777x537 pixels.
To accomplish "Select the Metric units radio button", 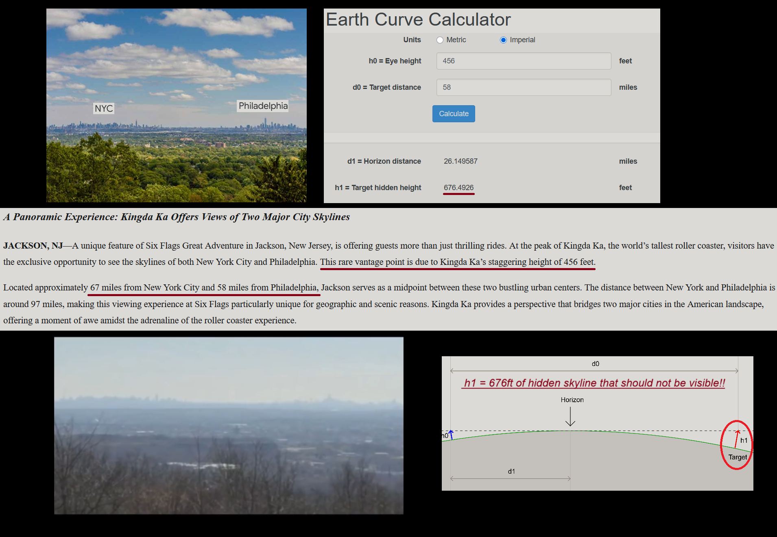I will click(x=440, y=40).
